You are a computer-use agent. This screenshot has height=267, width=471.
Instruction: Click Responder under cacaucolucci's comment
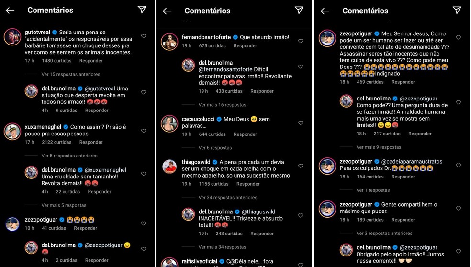pos(246,134)
